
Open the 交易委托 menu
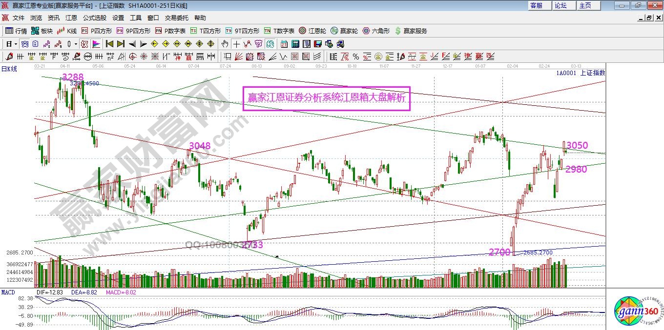coord(176,18)
